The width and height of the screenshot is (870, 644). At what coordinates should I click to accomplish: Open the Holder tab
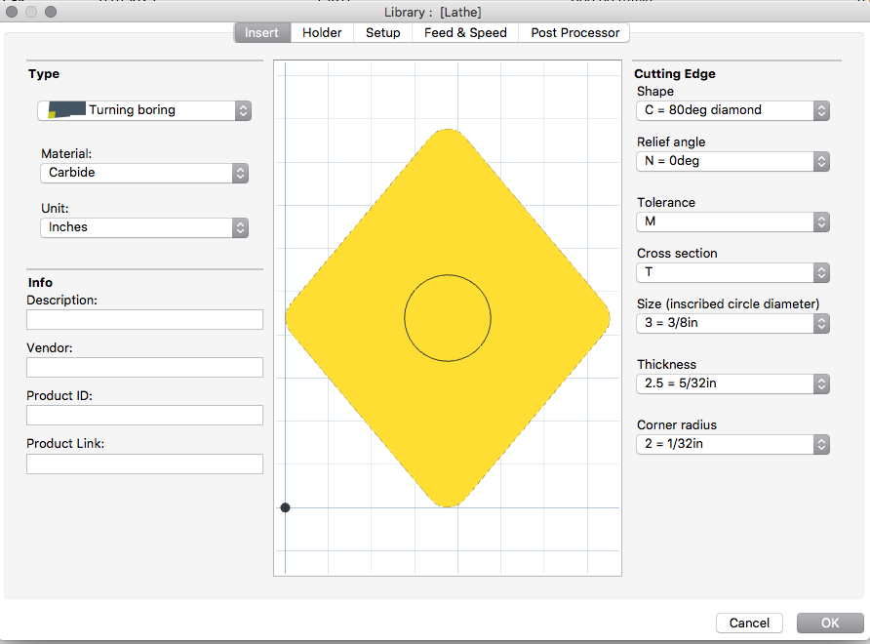pos(322,33)
